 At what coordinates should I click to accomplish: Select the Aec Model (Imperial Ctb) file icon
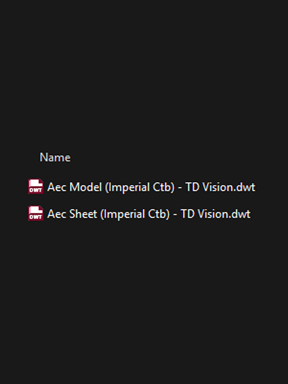tap(36, 187)
